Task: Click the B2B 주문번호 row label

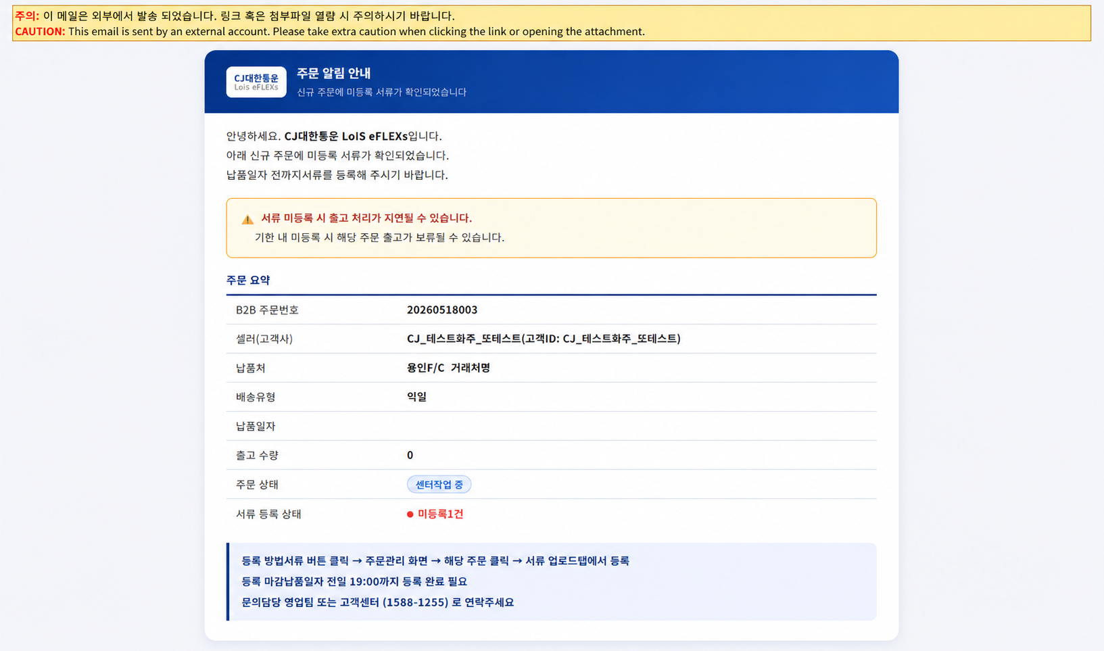Action: click(267, 310)
